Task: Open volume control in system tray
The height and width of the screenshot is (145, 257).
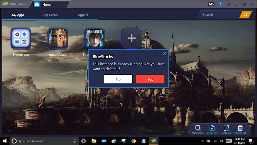Action: click(x=221, y=141)
